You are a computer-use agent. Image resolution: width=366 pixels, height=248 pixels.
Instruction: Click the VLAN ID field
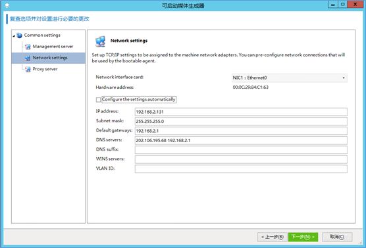click(241, 169)
